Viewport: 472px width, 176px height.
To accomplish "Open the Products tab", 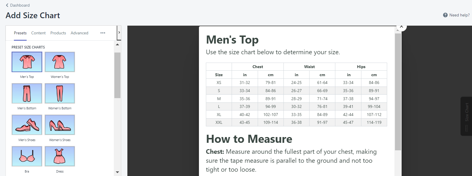I will [x=58, y=33].
